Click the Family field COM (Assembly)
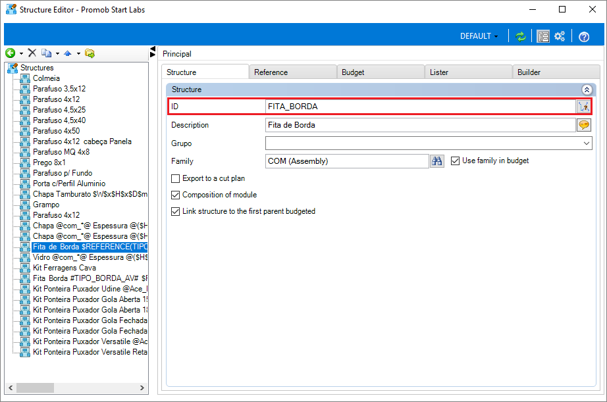This screenshot has width=607, height=402. click(x=347, y=161)
